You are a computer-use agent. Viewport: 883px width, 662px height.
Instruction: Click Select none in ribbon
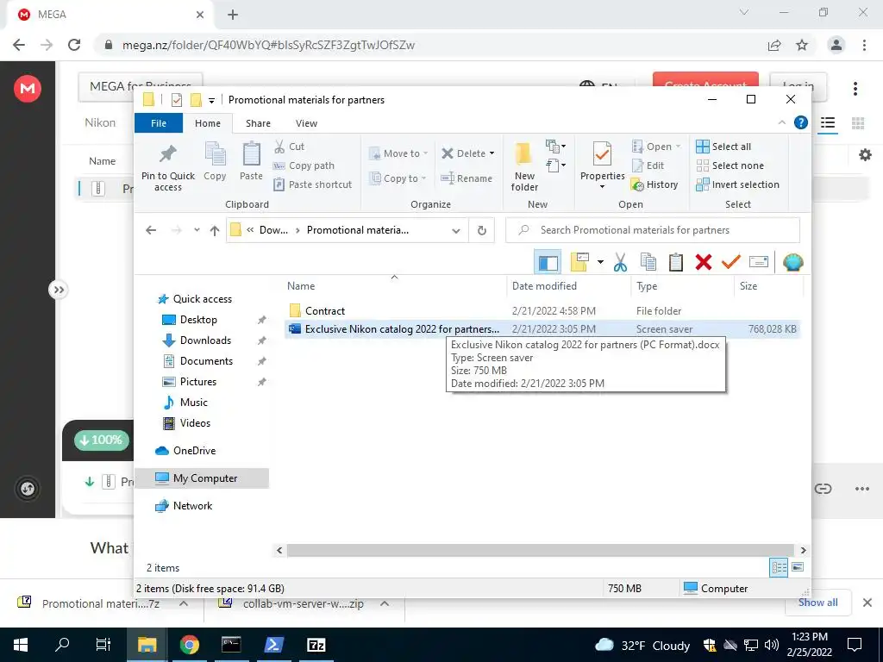730,165
